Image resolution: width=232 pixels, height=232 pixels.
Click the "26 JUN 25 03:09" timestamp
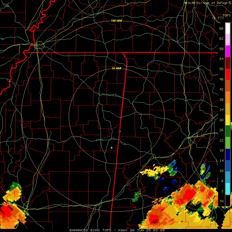(x=147, y=230)
